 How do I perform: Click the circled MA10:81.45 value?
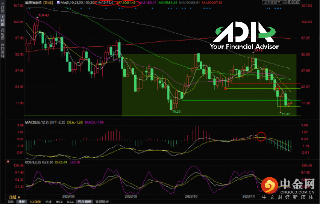coord(129,3)
